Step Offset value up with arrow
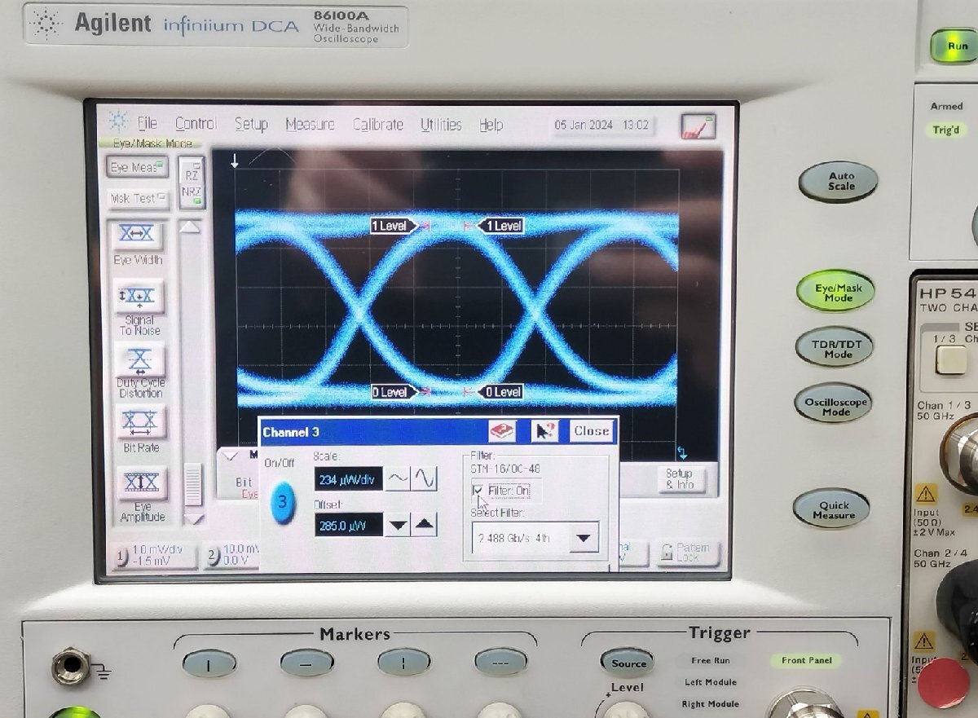The image size is (978, 718). 425,525
